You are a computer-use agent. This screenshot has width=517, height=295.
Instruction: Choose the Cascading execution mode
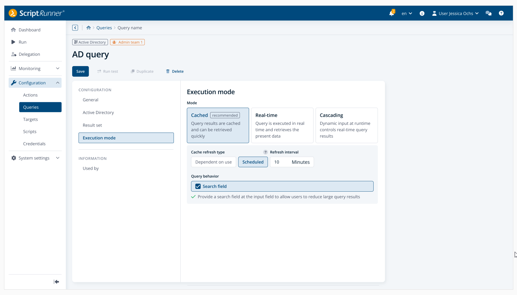[x=346, y=126]
